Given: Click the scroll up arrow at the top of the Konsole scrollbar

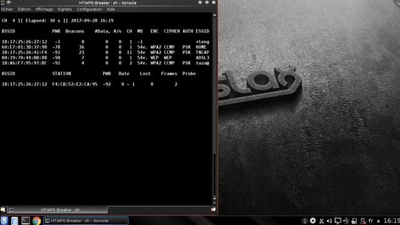Looking at the screenshot, I should (x=214, y=15).
